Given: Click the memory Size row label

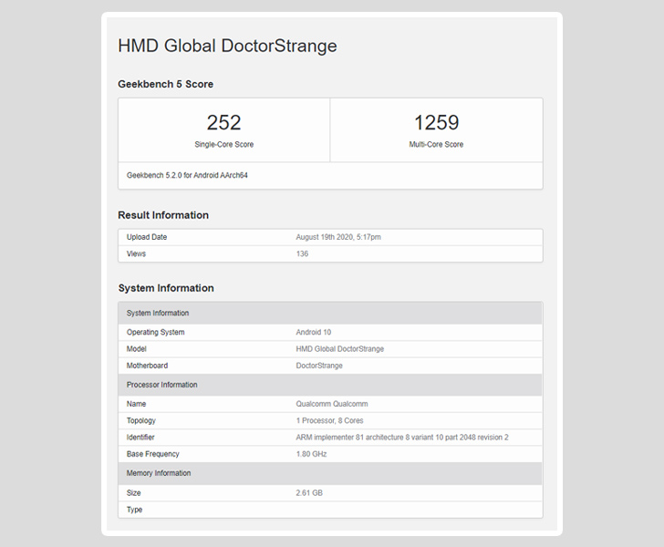Looking at the screenshot, I should tap(133, 493).
